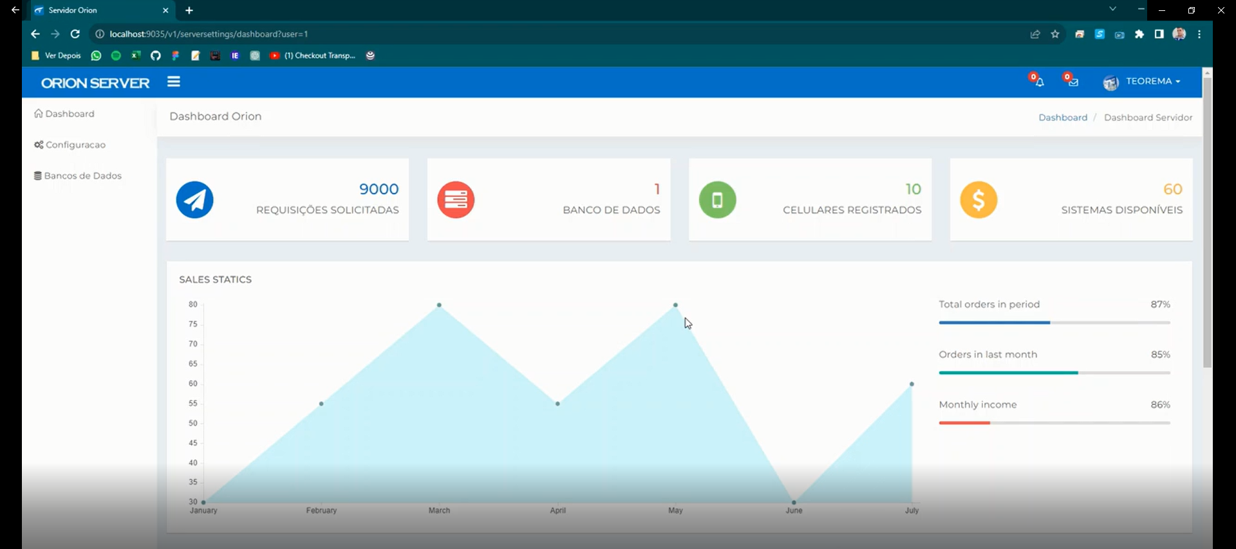
Task: Click the browser forward arrow button
Action: click(55, 34)
